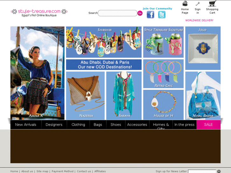Open the Shibshibi flip-flops banner
Image resolution: width=231 pixels, height=173 pixels.
pos(104,42)
